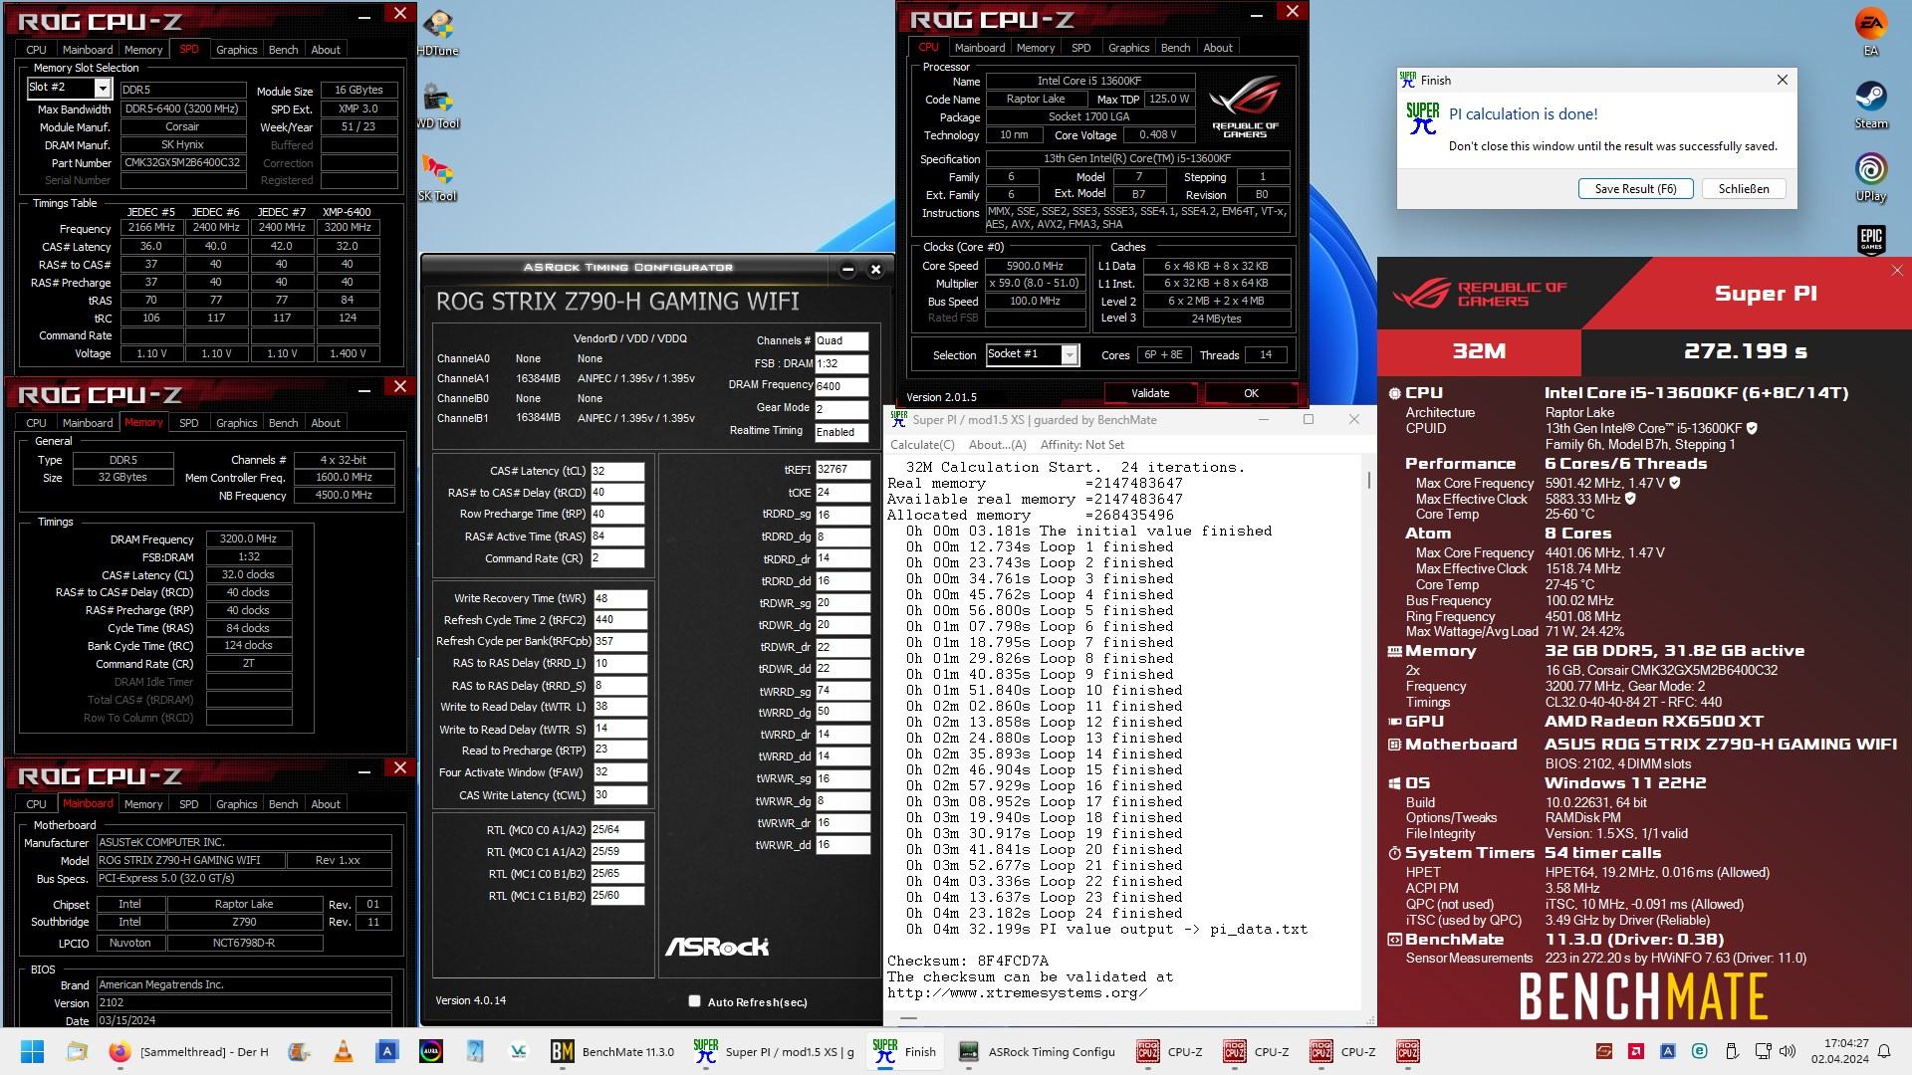Open the blue A app in taskbar
The width and height of the screenshot is (1912, 1075).
pos(386,1051)
